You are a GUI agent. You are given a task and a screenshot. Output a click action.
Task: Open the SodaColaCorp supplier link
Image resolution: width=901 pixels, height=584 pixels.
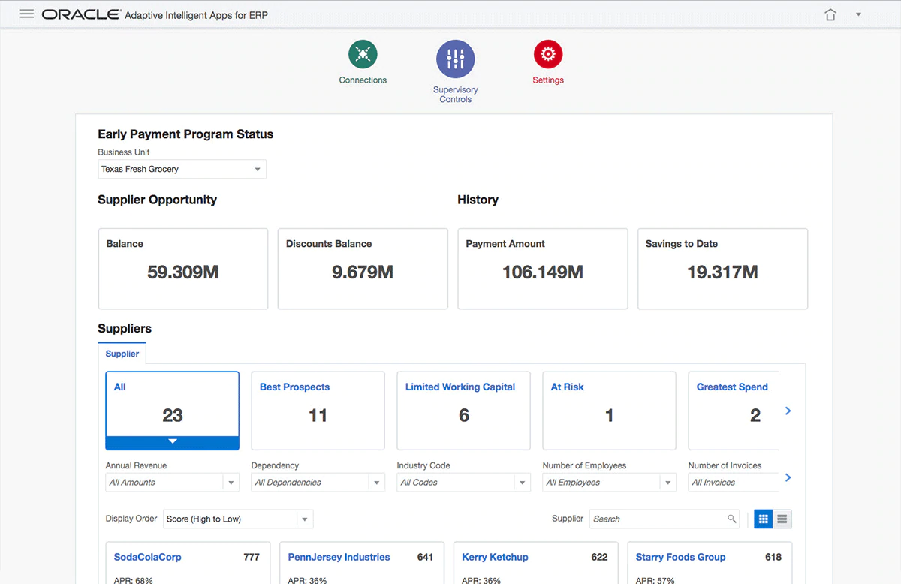point(147,557)
